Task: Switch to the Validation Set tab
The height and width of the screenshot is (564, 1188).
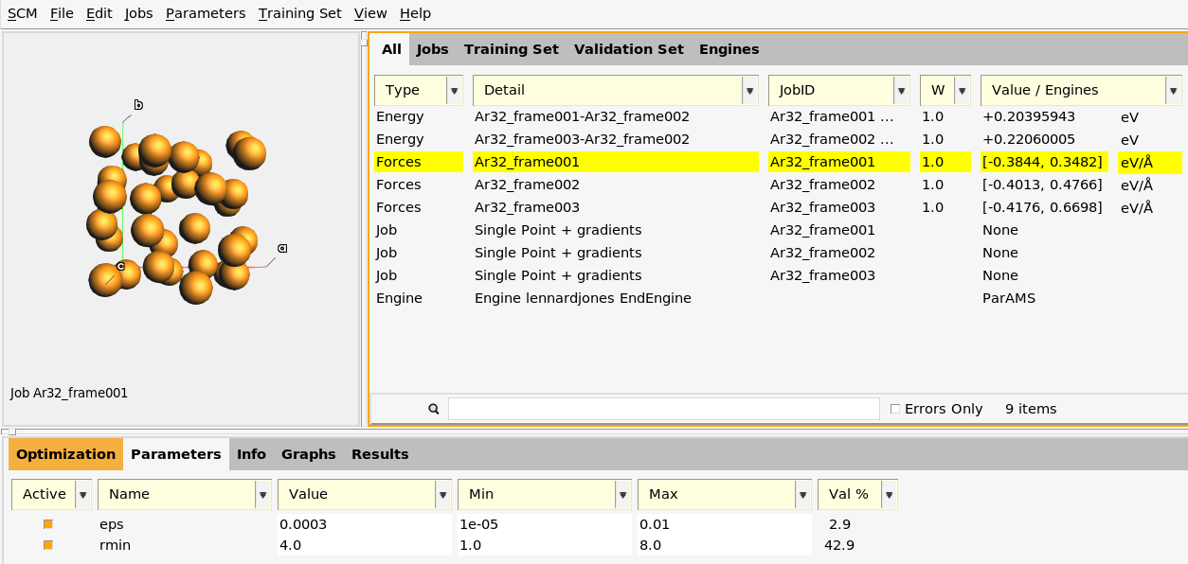Action: (628, 49)
